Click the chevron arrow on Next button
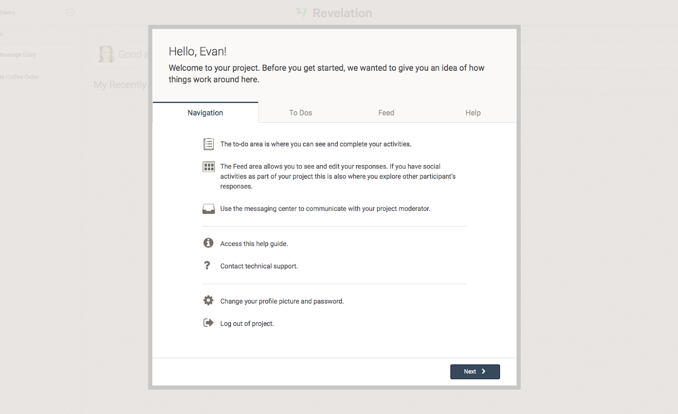Image resolution: width=678 pixels, height=414 pixels. pyautogui.click(x=483, y=371)
